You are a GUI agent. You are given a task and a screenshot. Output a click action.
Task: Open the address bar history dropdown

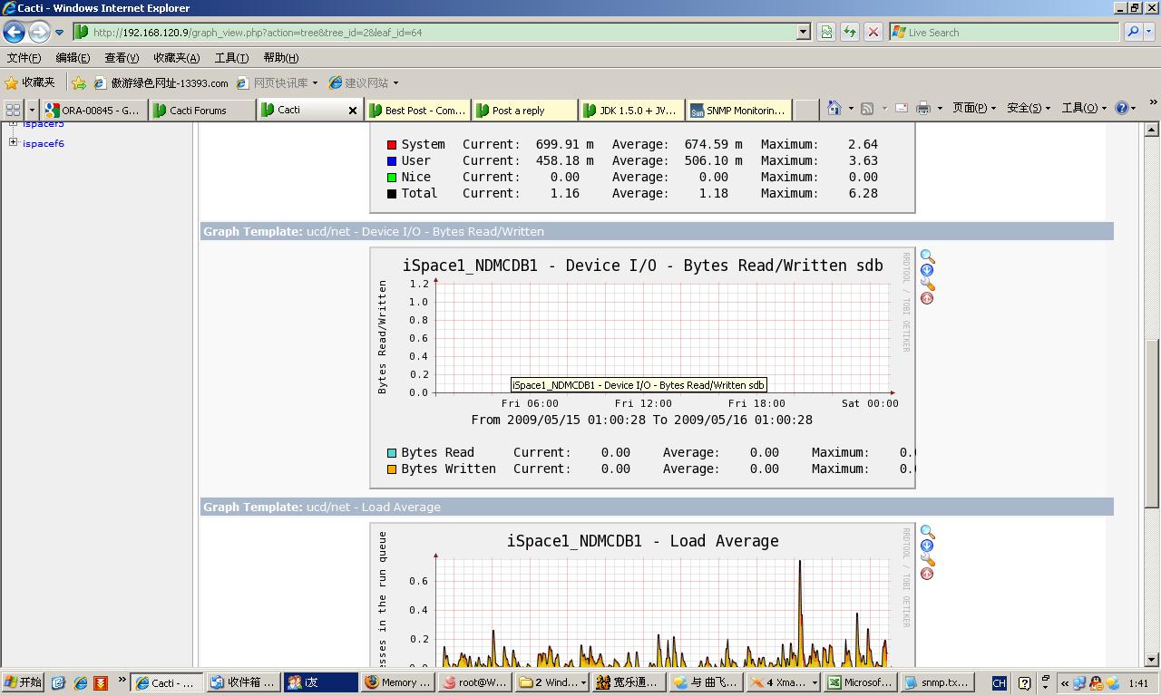point(803,32)
